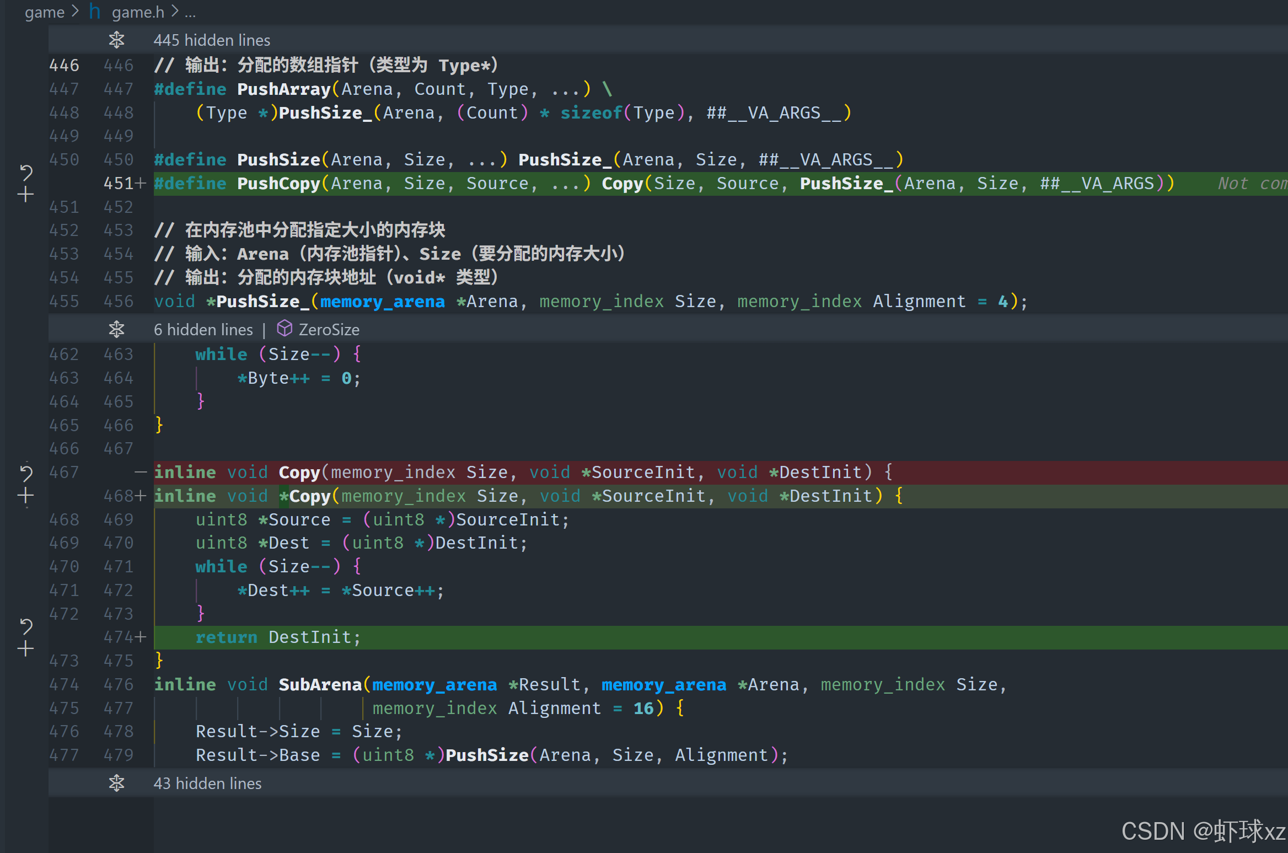Screen dimensions: 1288x853
Task: Click the h file icon in breadcrumb
Action: click(94, 12)
